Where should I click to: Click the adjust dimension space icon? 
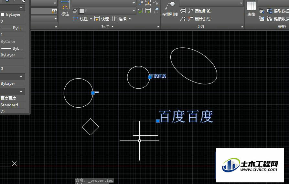click(140, 3)
